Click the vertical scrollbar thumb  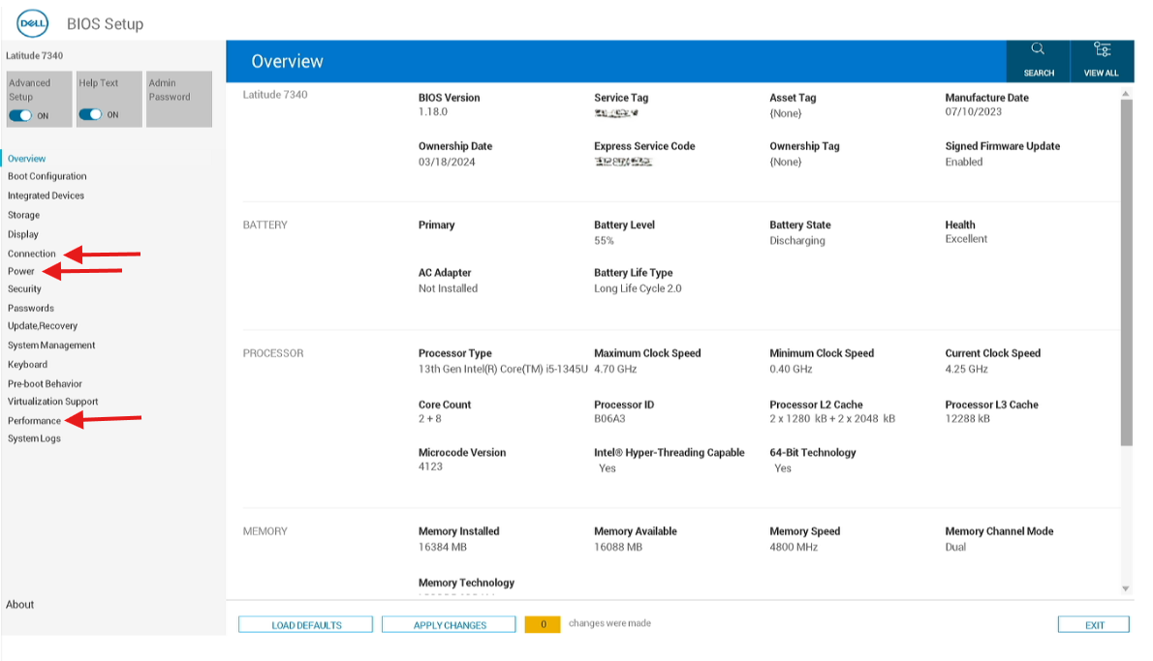[x=1127, y=273]
